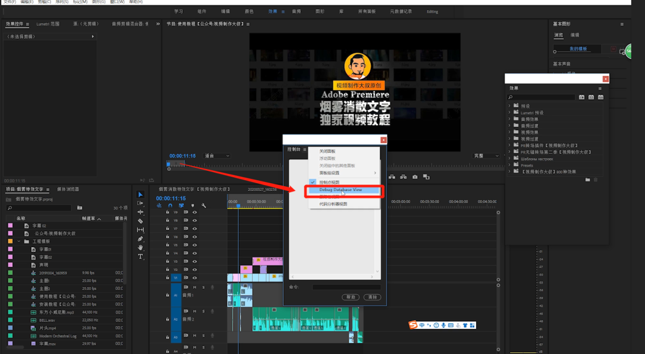Image resolution: width=645 pixels, height=354 pixels.
Task: Select the Type tool
Action: click(140, 257)
